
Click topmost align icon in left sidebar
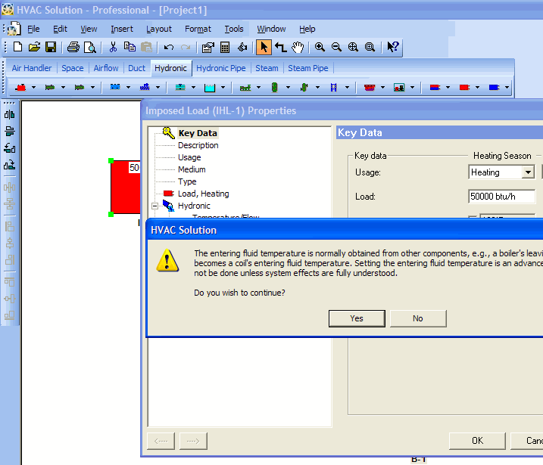pos(9,114)
